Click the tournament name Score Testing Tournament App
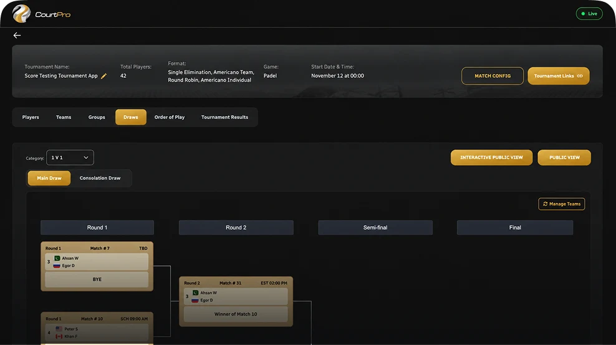The width and height of the screenshot is (616, 345). coord(61,76)
